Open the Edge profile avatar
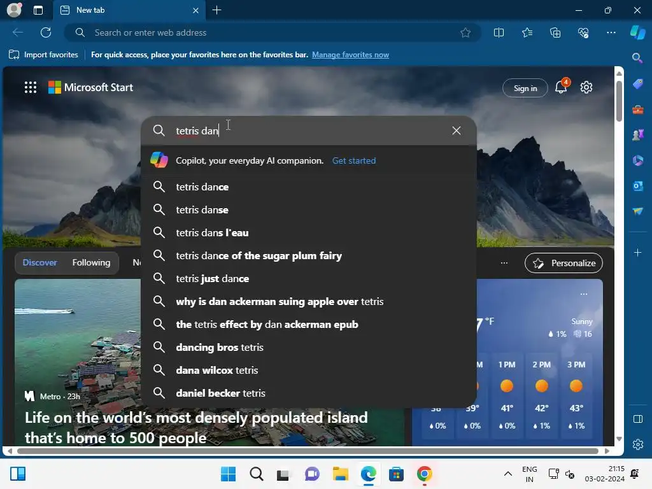652x489 pixels. tap(14, 10)
